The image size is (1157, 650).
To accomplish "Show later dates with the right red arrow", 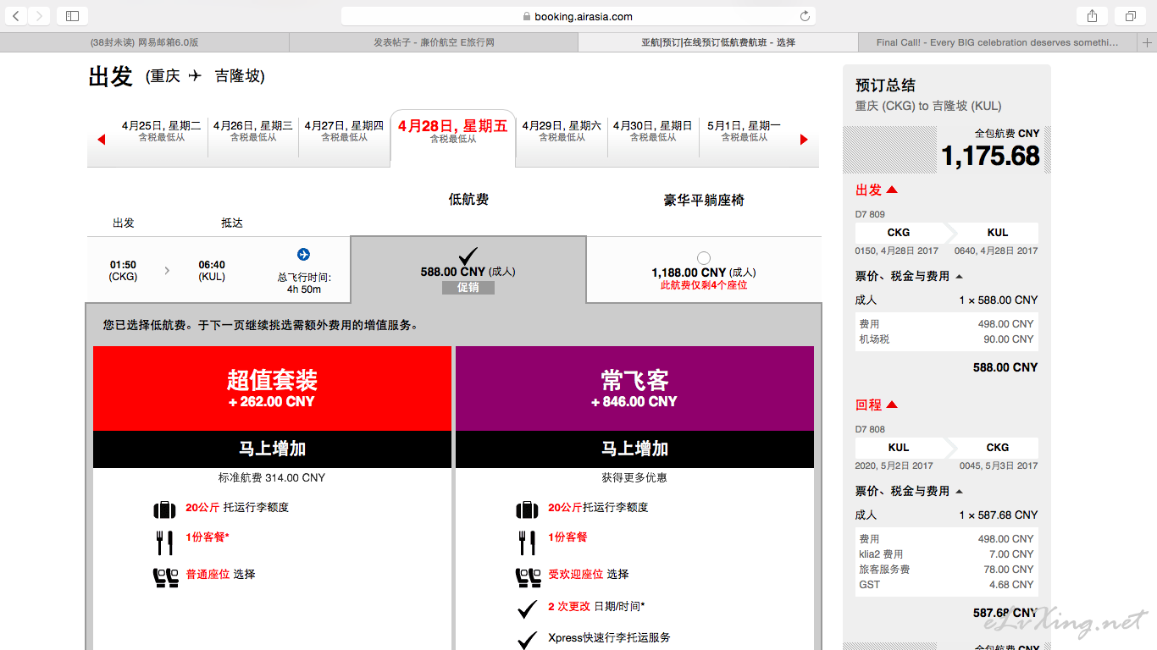I will tap(804, 140).
